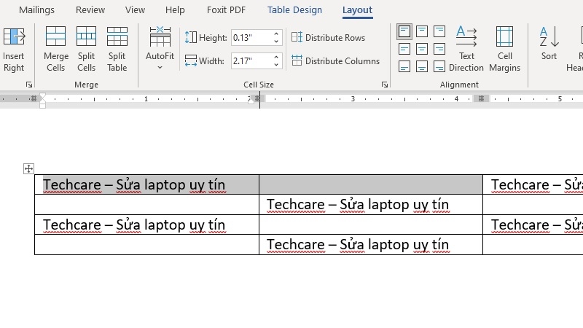Click the empty shaded cell in first row
Image resolution: width=583 pixels, height=328 pixels.
(x=371, y=184)
